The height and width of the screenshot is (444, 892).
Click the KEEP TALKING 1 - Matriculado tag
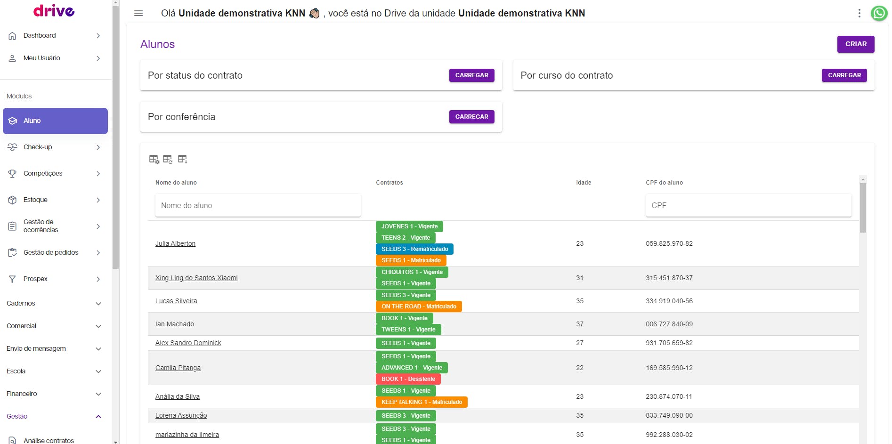pyautogui.click(x=422, y=402)
